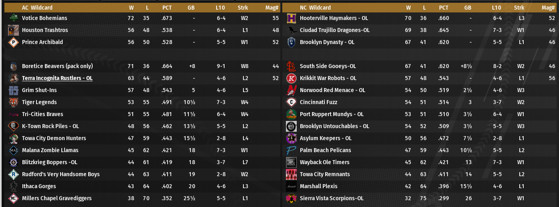559x207 pixels.
Task: Open Terra Incognita Rustlers - OL team page
Action: (x=57, y=78)
